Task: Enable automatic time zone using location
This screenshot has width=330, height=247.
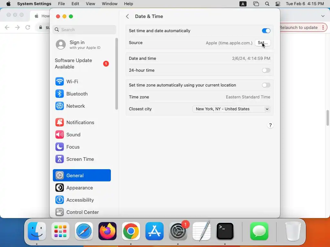Action: click(266, 85)
